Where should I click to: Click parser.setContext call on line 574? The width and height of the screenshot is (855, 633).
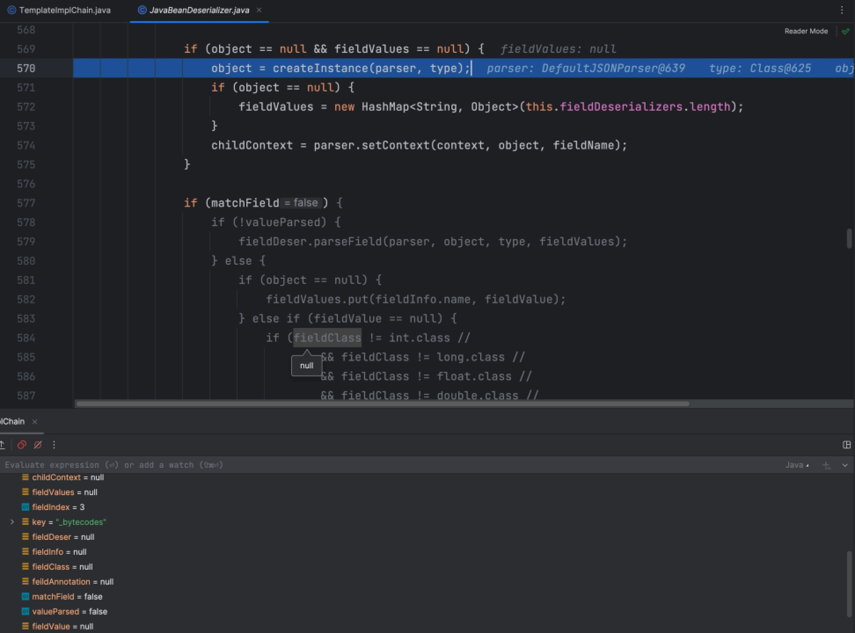click(x=371, y=146)
